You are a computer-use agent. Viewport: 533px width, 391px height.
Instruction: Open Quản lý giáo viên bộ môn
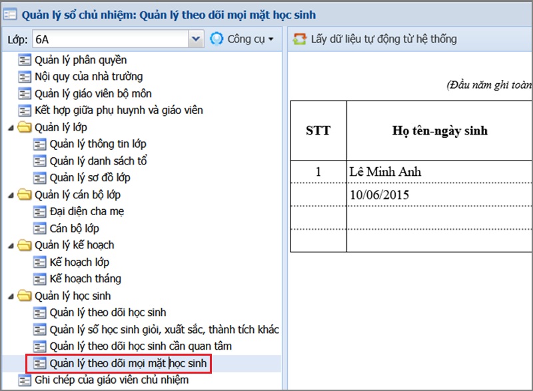click(93, 94)
